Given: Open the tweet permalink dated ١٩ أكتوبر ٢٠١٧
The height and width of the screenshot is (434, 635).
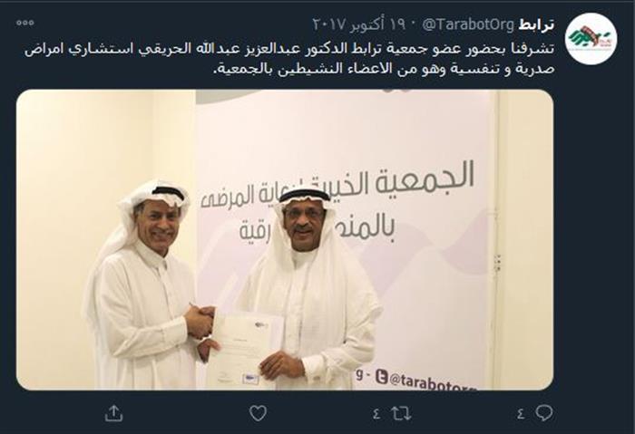Looking at the screenshot, I should [x=359, y=25].
